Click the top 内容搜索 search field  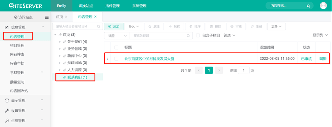(x=290, y=6)
